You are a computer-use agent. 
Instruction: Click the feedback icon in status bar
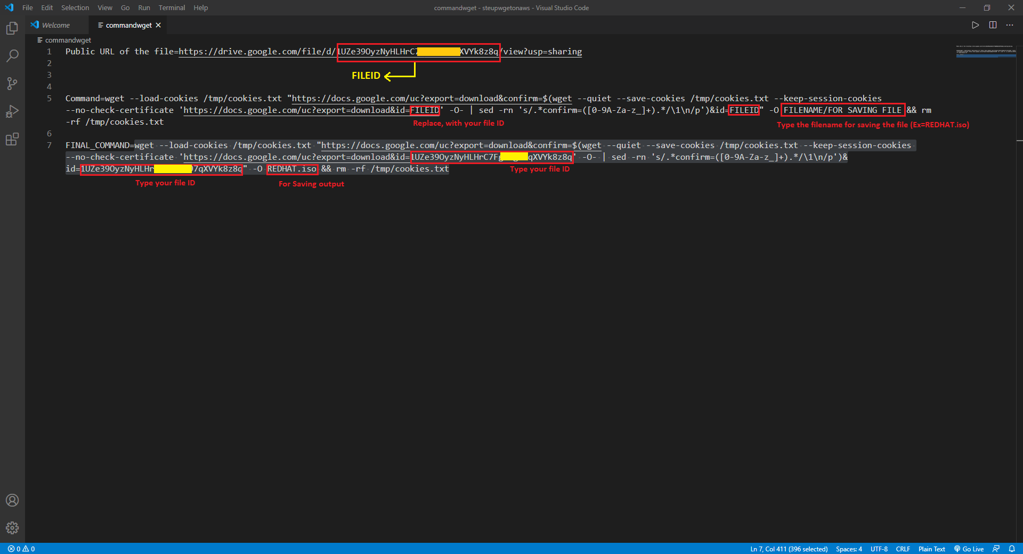[996, 549]
